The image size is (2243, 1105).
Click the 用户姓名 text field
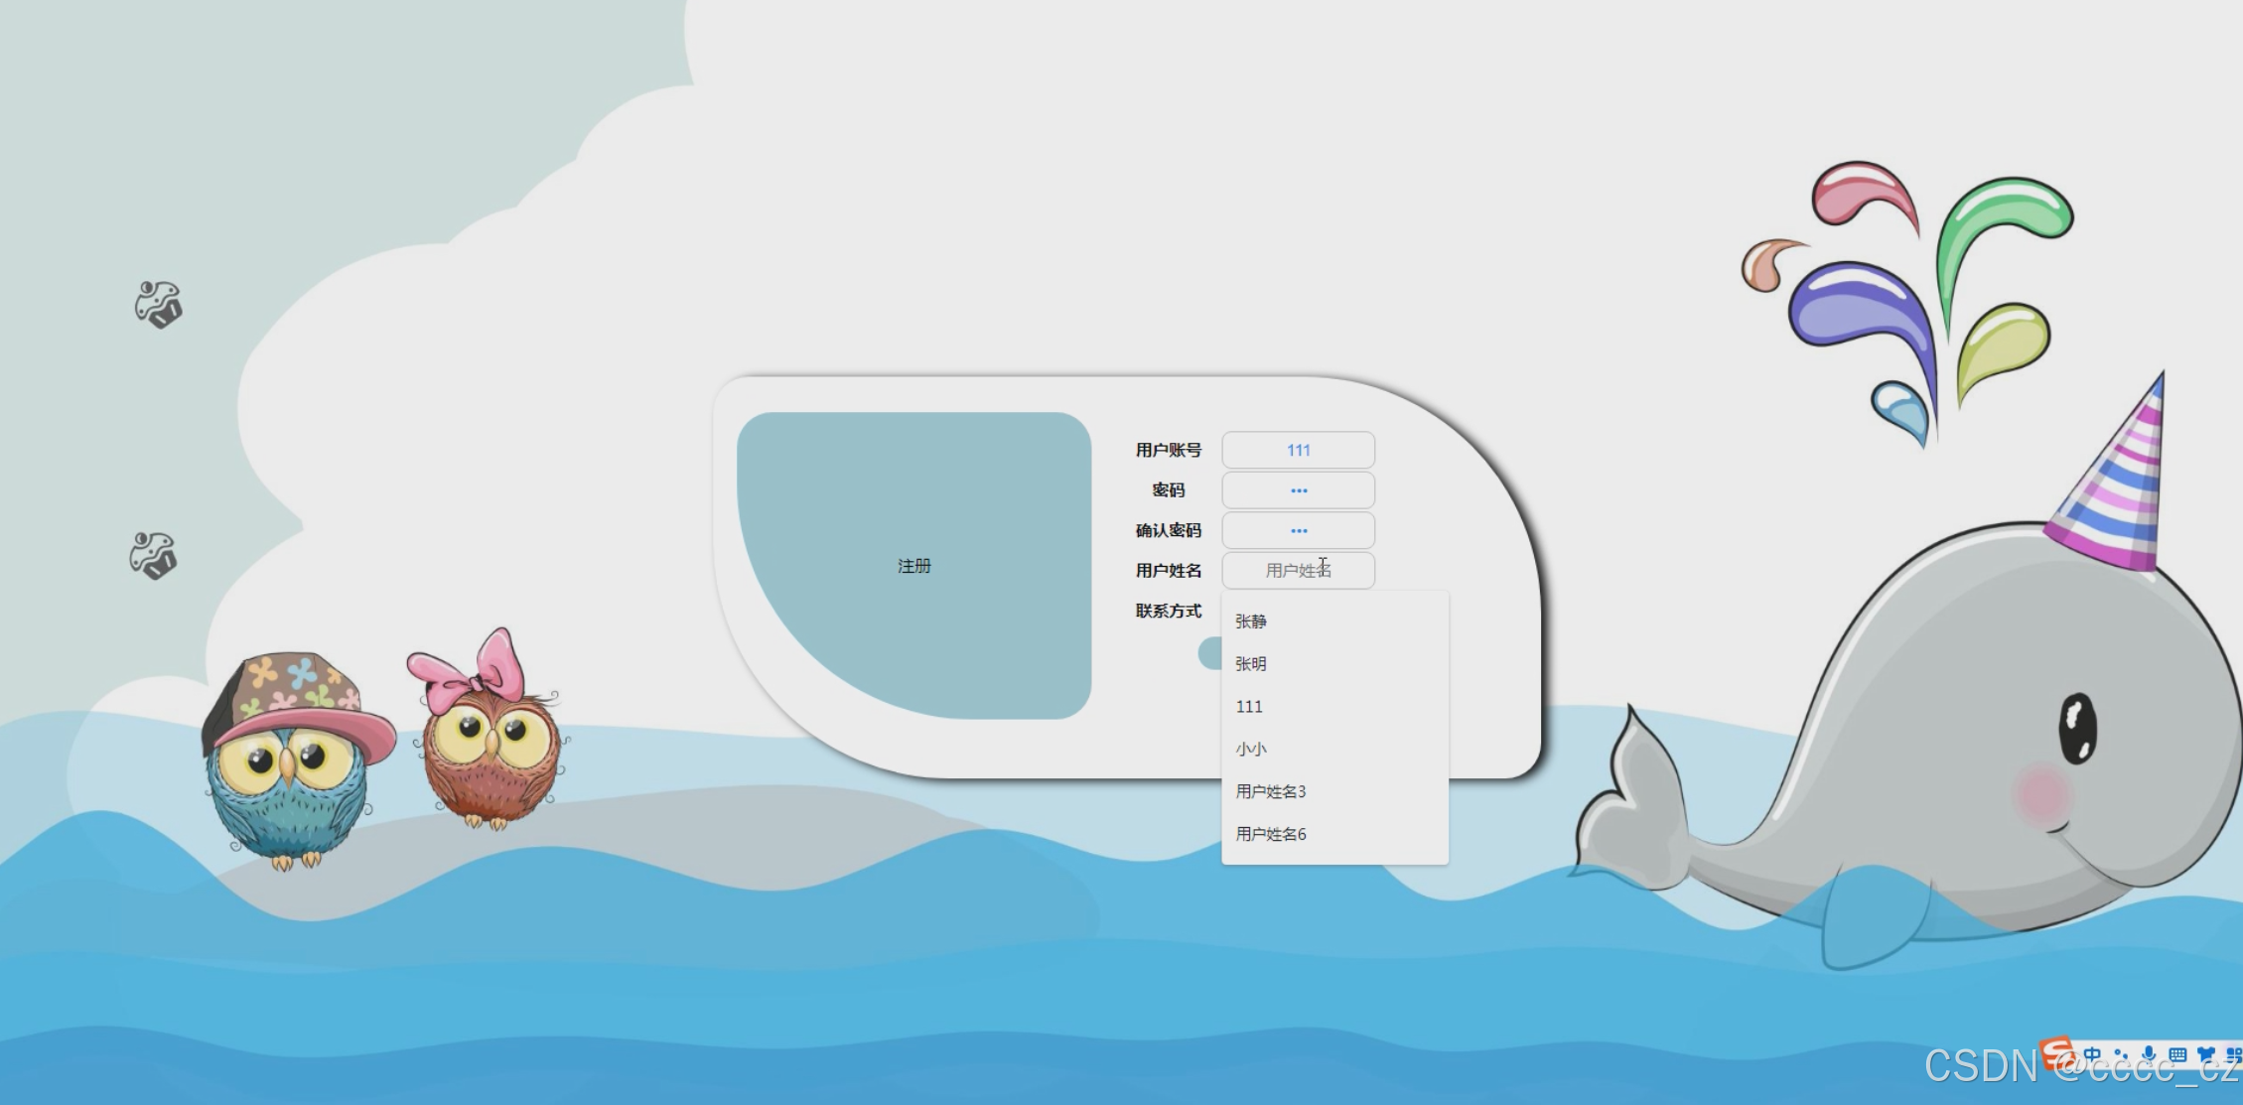click(1298, 571)
